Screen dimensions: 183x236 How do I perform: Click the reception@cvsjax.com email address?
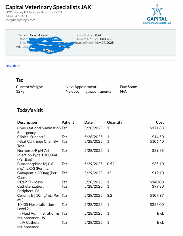pos(20,20)
